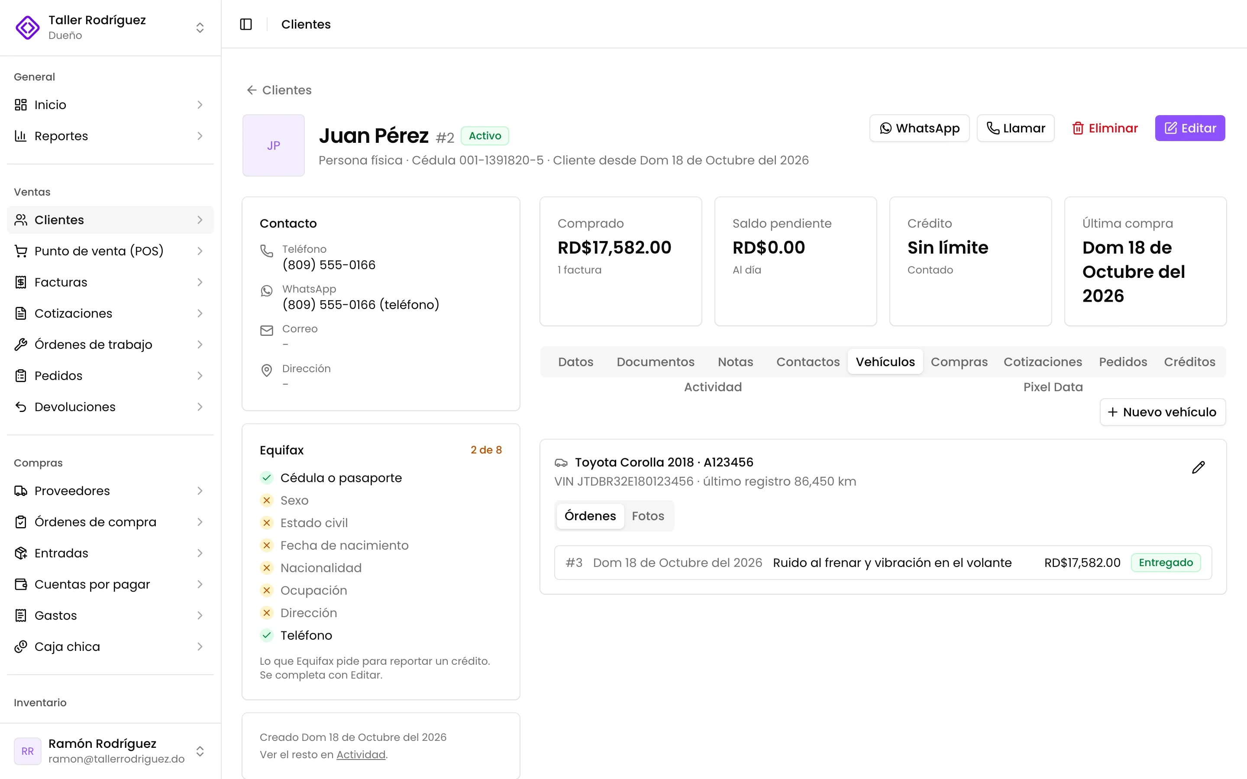Open the Ramón Rodríguez user menu
This screenshot has height=779, width=1247.
[x=110, y=751]
